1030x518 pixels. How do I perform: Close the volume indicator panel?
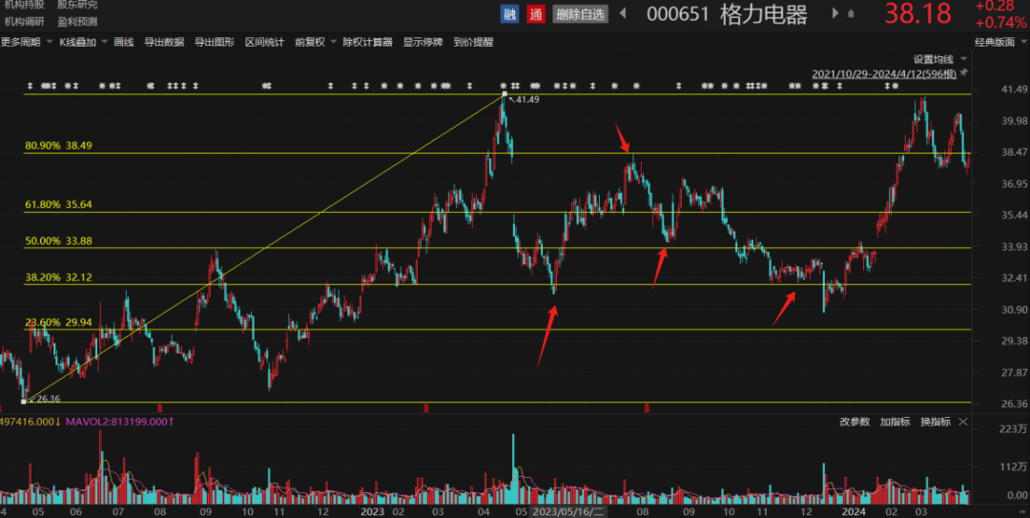click(x=963, y=422)
